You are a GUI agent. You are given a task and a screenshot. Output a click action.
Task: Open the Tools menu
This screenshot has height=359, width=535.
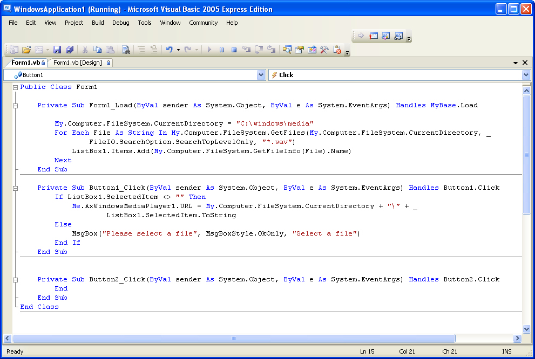pyautogui.click(x=145, y=23)
